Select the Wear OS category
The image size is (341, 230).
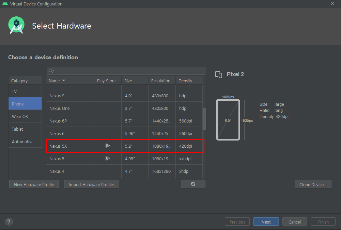click(x=25, y=116)
